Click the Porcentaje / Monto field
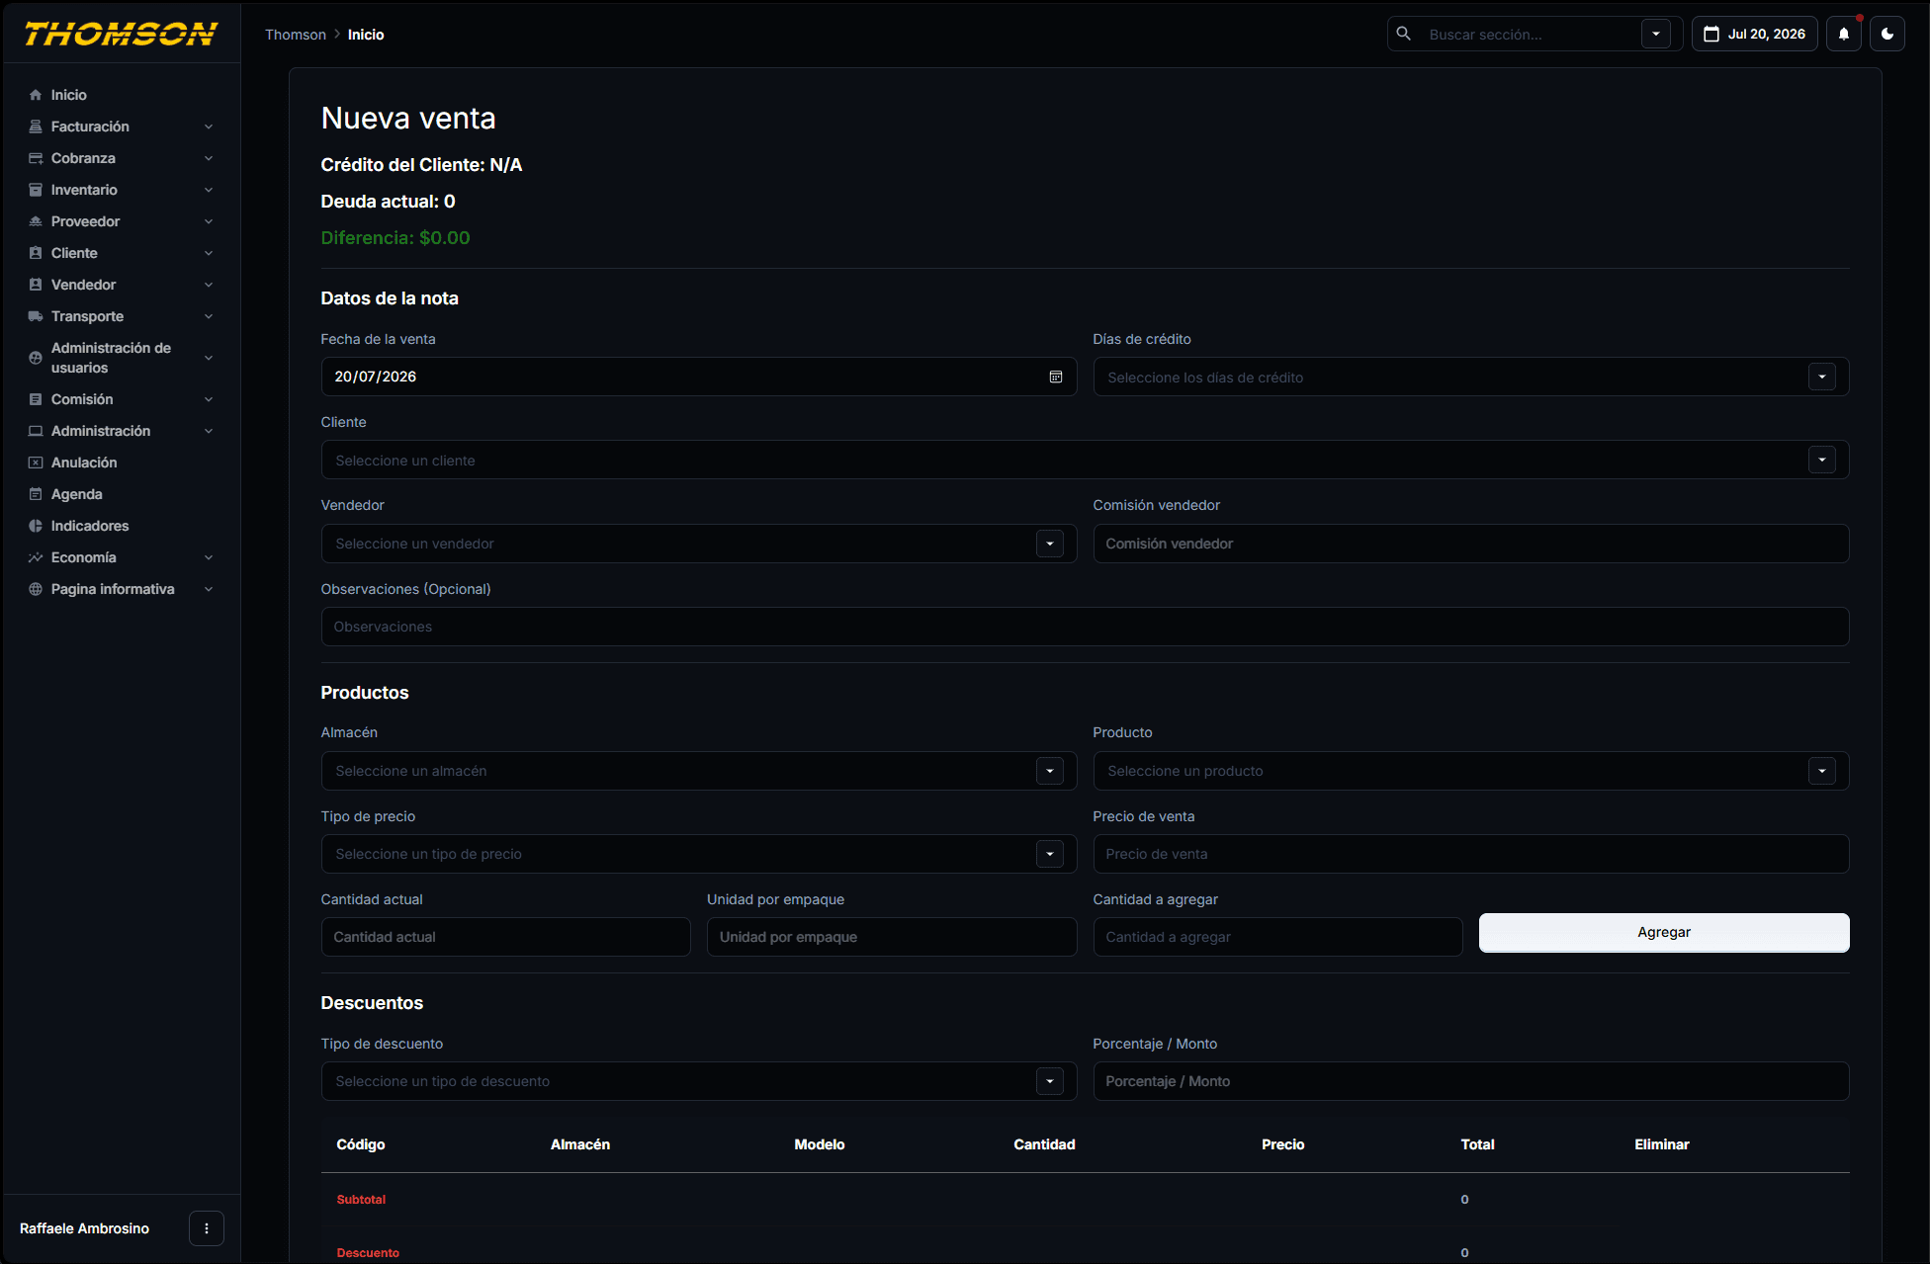The height and width of the screenshot is (1264, 1930). pyautogui.click(x=1471, y=1081)
